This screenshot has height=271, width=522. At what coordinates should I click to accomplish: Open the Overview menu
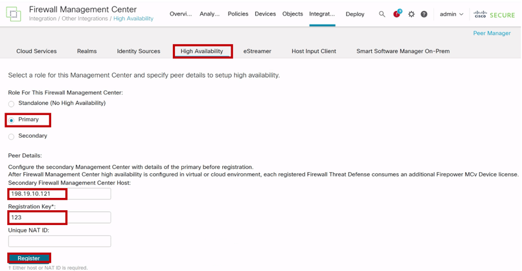[x=181, y=14]
